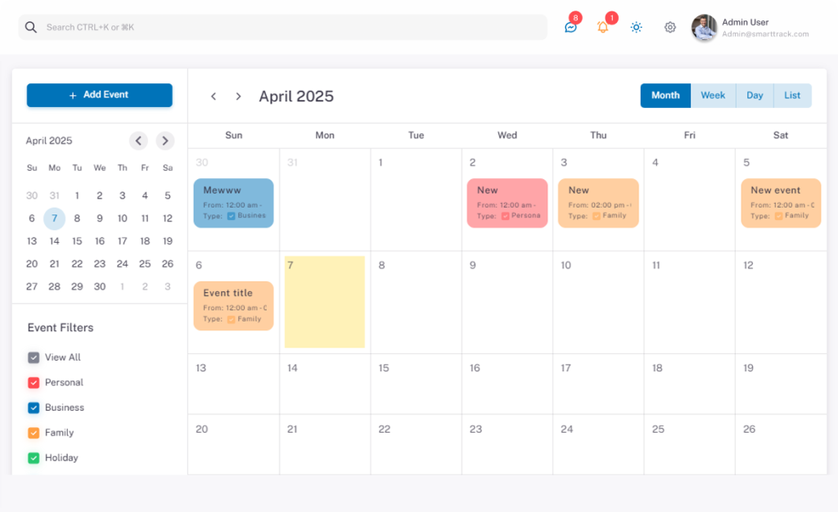Image resolution: width=838 pixels, height=512 pixels.
Task: Toggle the Business event filter checkbox
Action: [34, 407]
